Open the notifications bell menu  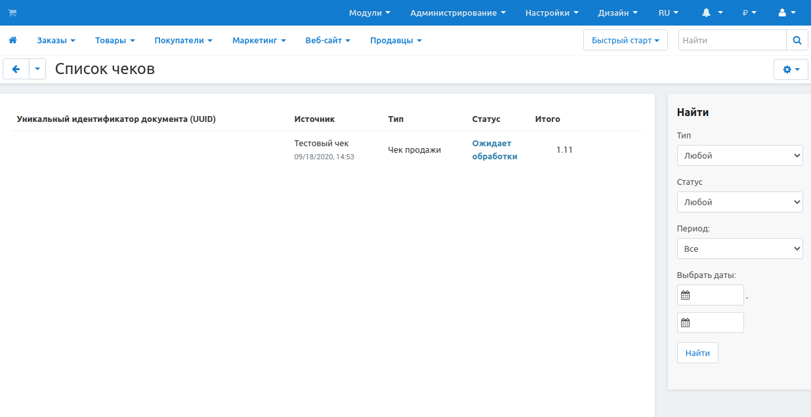click(x=712, y=12)
